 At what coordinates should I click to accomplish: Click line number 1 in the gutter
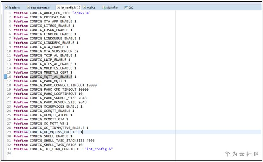pyautogui.click(x=10, y=13)
